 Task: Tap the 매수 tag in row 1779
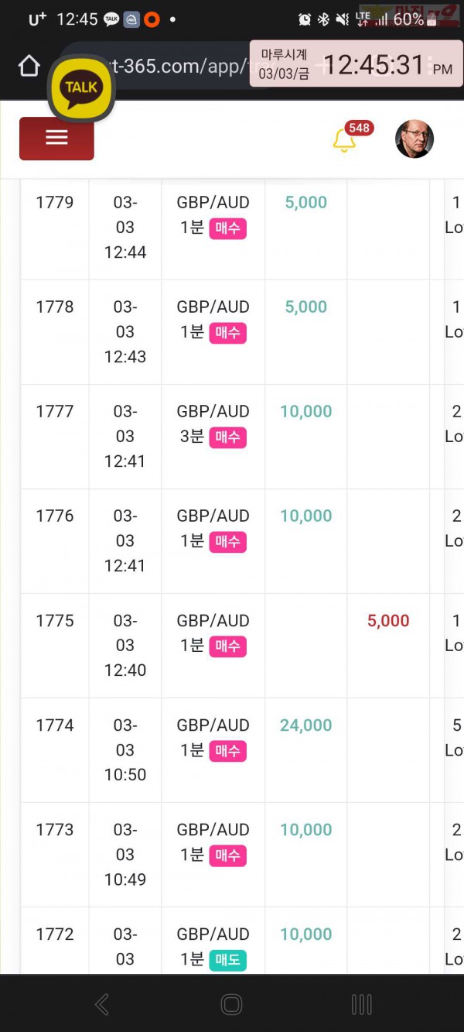227,228
